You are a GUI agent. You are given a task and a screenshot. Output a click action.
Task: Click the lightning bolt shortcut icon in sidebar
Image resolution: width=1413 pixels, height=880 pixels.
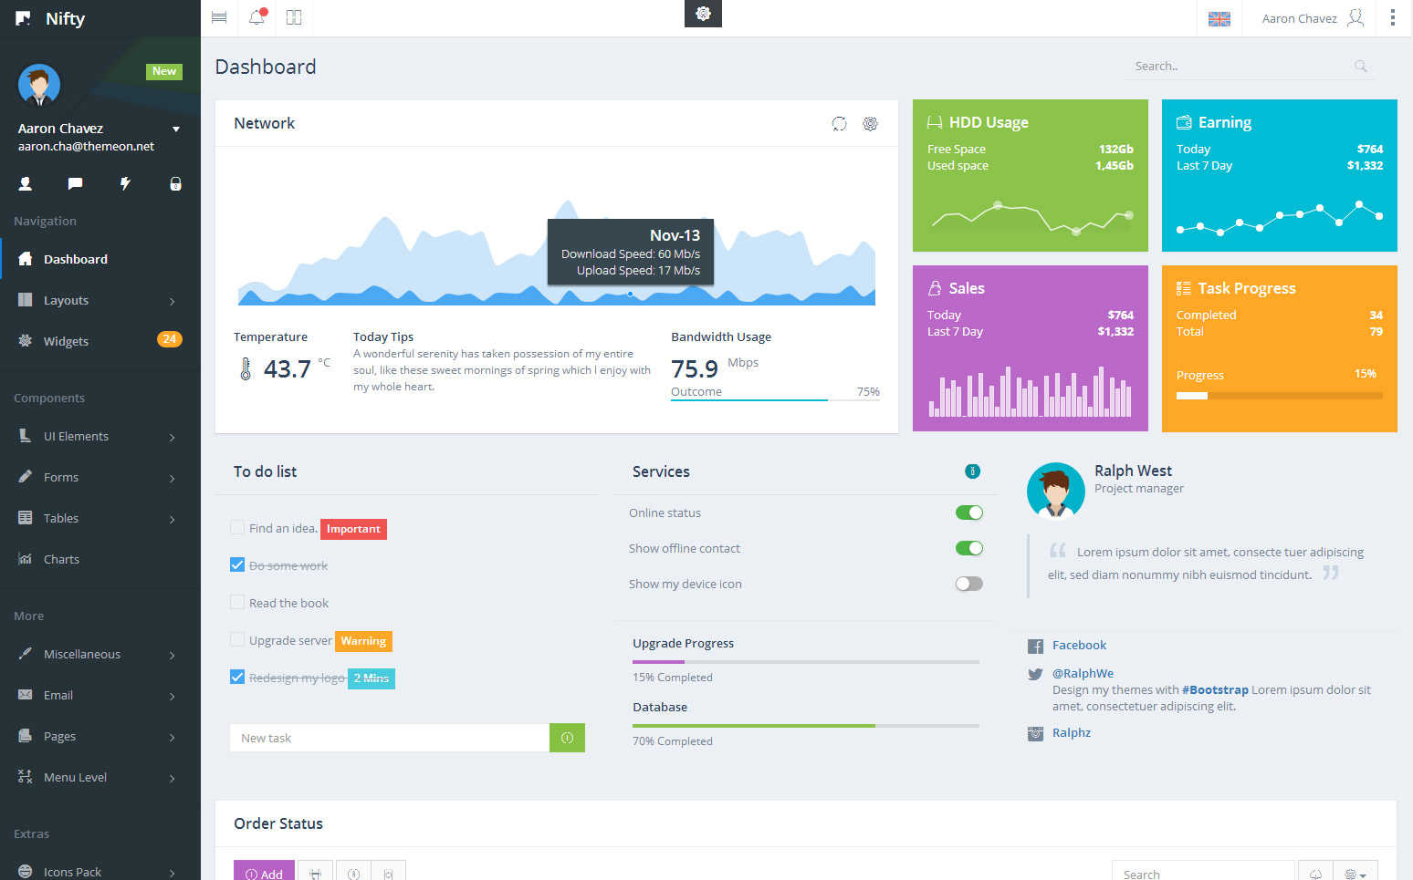pos(125,183)
